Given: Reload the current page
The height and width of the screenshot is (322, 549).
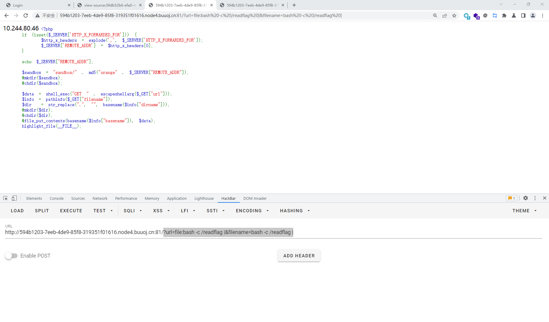Looking at the screenshot, I should pyautogui.click(x=26, y=16).
